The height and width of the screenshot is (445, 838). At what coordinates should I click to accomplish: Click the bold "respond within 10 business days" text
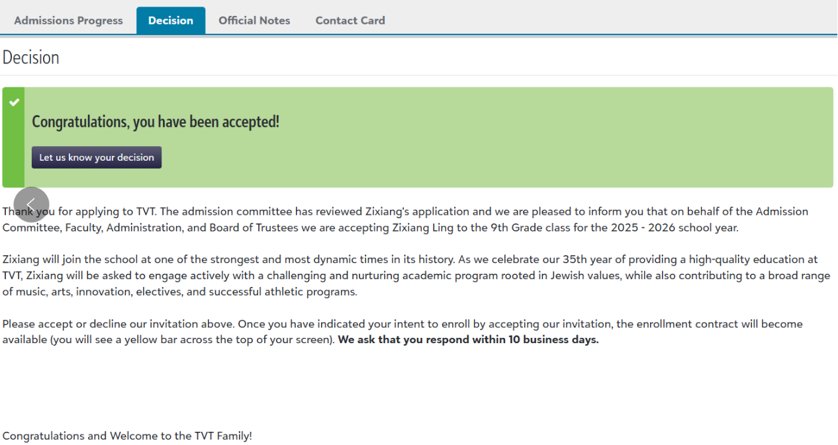468,340
